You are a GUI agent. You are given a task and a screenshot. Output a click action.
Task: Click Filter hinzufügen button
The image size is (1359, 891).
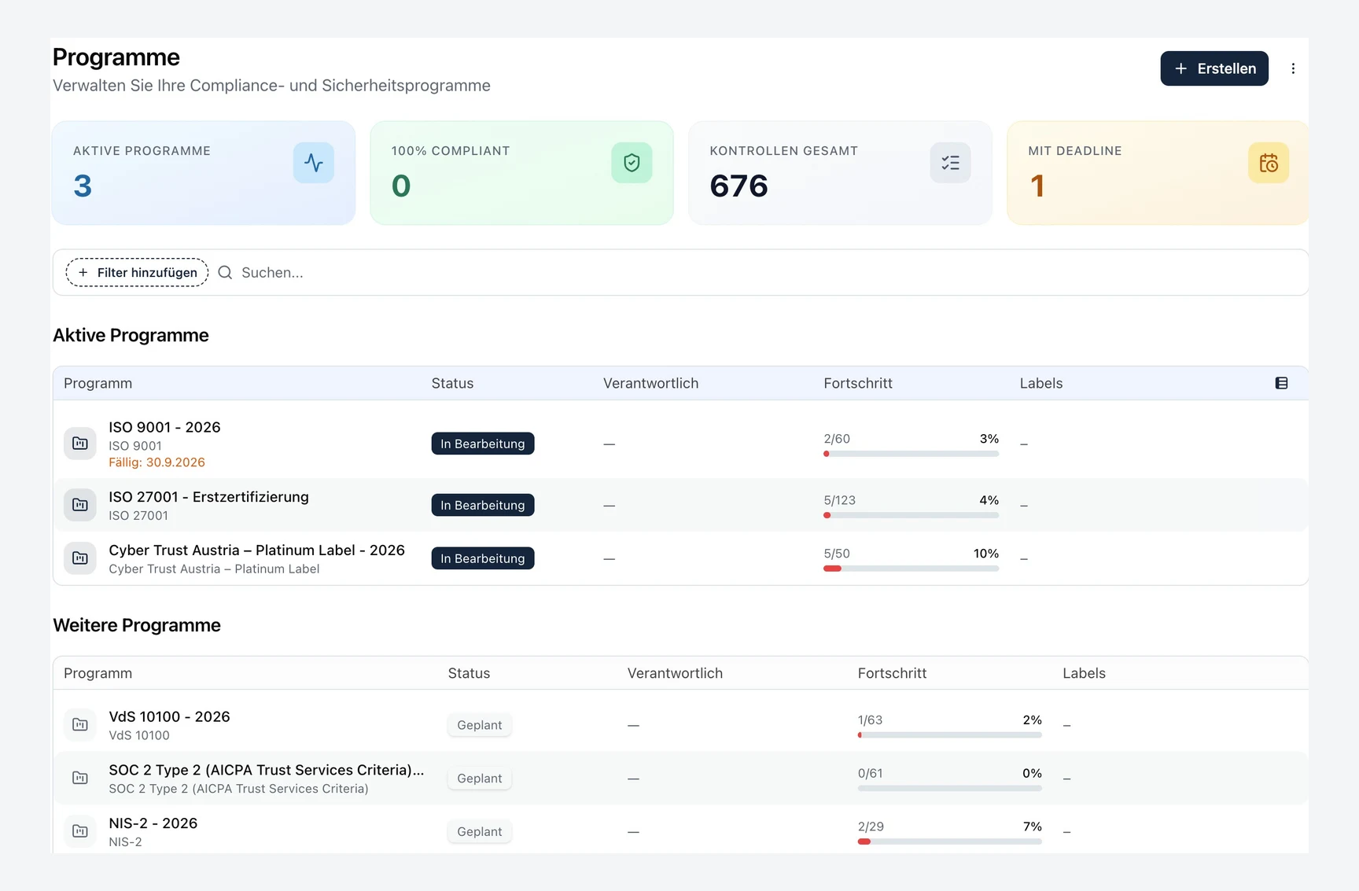point(137,272)
